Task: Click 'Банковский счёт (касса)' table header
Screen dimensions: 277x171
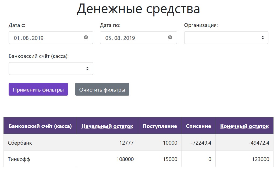Action: coord(40,126)
